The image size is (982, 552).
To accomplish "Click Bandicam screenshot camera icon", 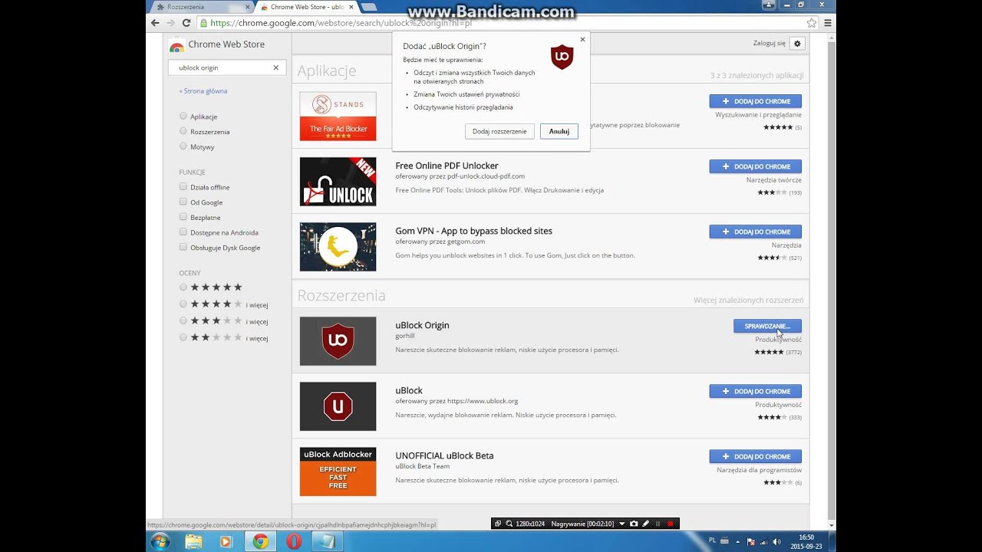I will (x=634, y=524).
